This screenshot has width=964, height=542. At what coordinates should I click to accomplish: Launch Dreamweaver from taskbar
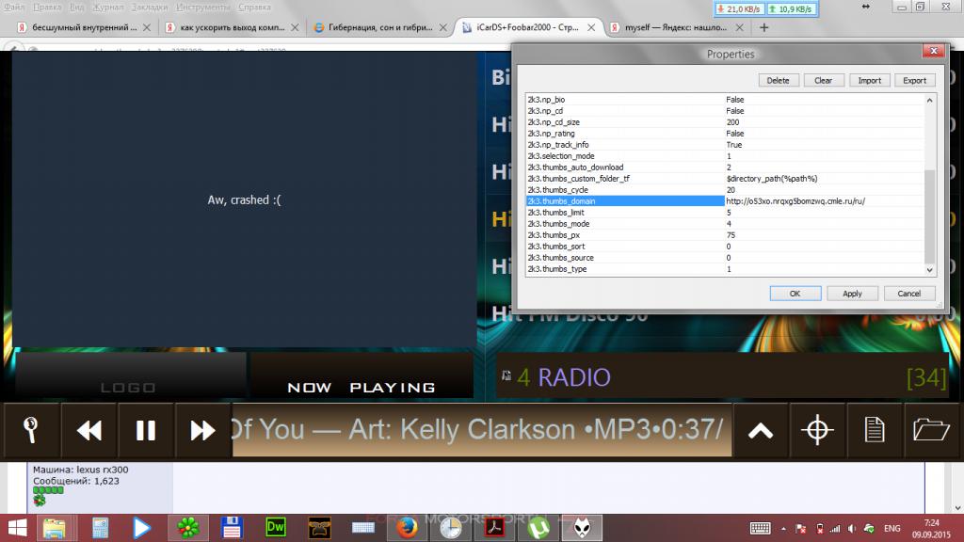(276, 528)
